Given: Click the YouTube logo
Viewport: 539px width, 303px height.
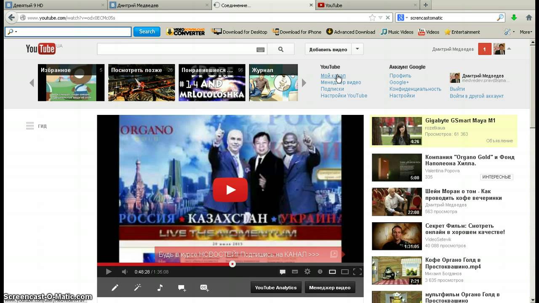Looking at the screenshot, I should pyautogui.click(x=41, y=49).
